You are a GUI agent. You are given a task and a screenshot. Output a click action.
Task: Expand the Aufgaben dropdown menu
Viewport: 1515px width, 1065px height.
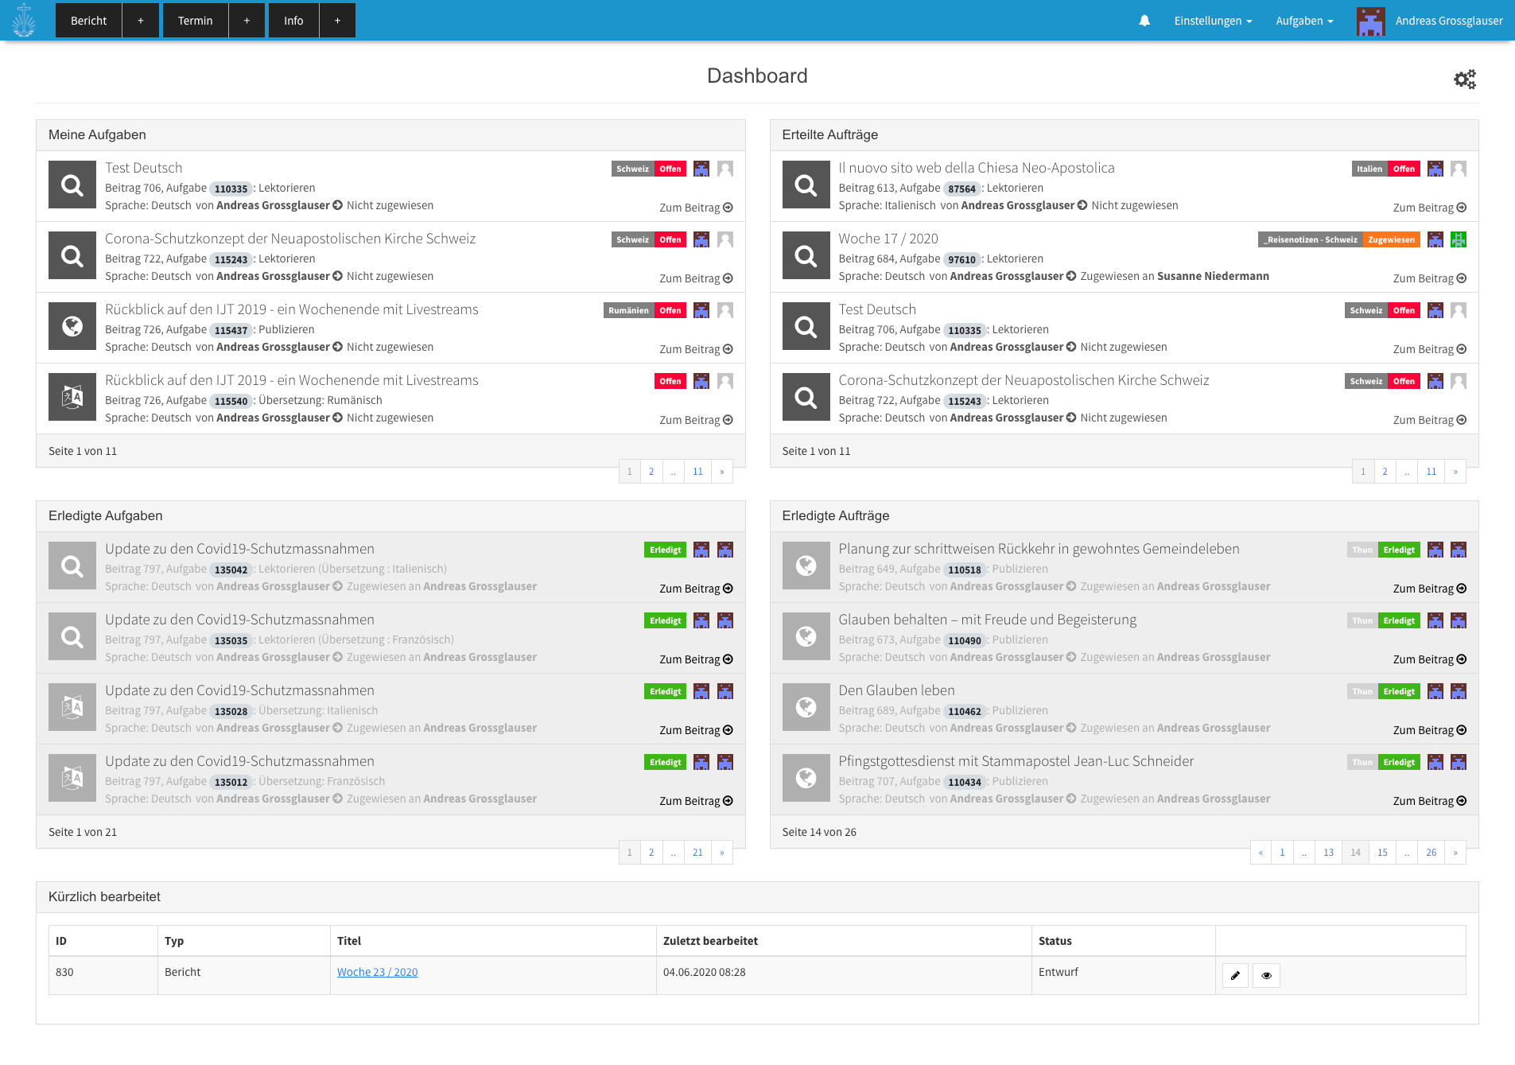pyautogui.click(x=1303, y=20)
